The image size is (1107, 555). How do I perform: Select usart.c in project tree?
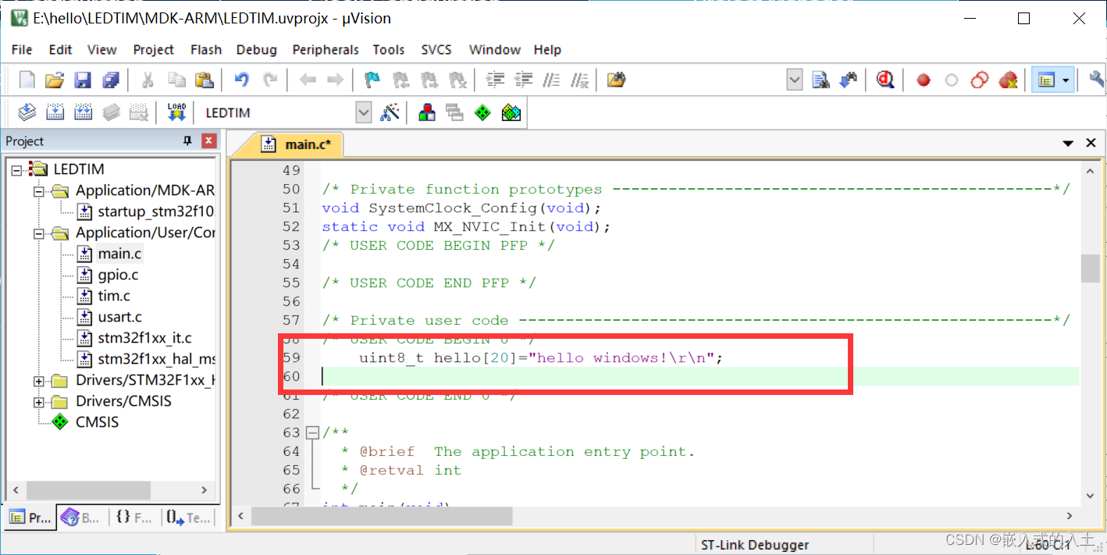click(119, 317)
